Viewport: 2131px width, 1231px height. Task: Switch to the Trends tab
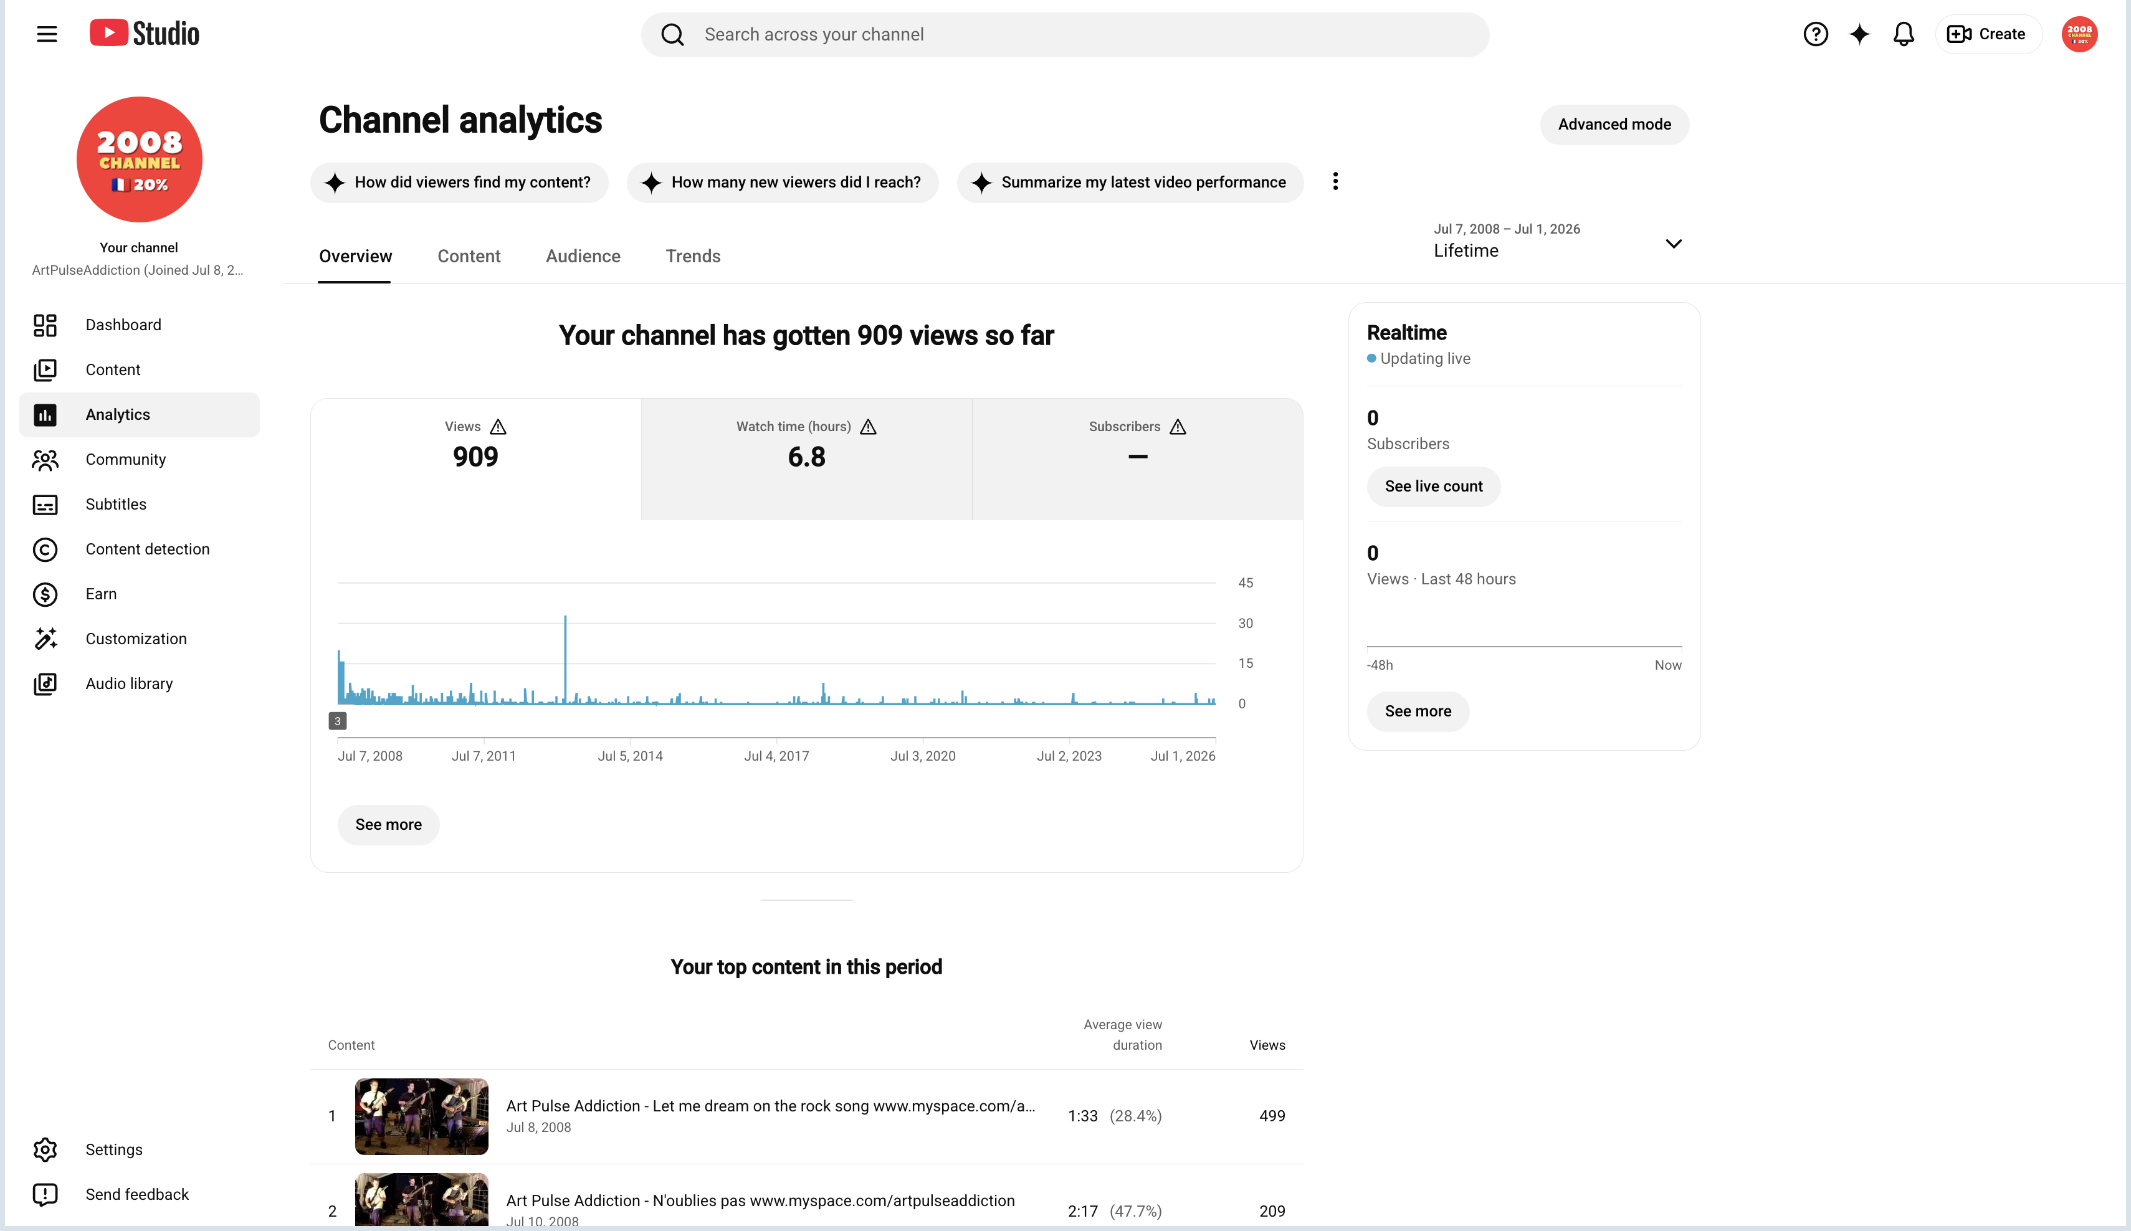(x=693, y=256)
